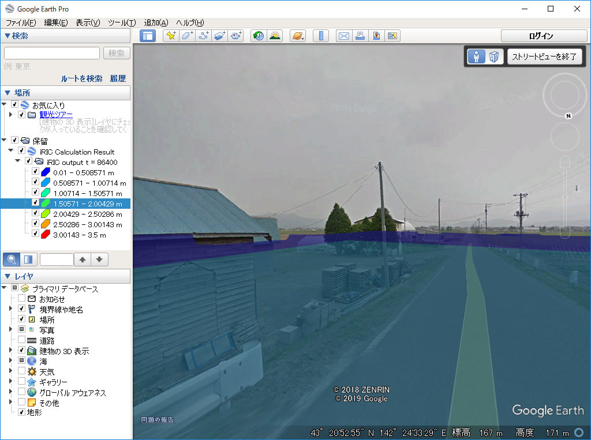
Task: Click the add polygon tool
Action: [x=187, y=36]
